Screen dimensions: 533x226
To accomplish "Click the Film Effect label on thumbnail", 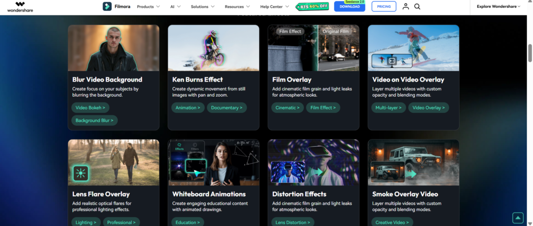I will tap(290, 31).
